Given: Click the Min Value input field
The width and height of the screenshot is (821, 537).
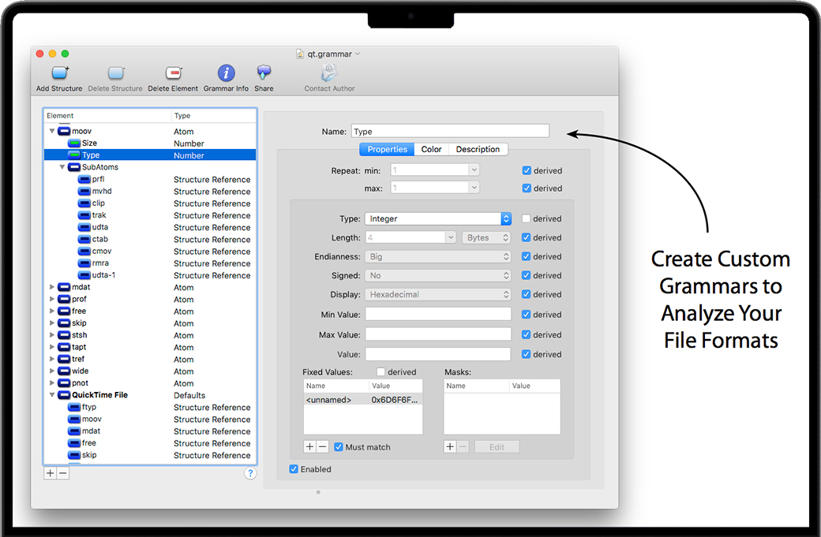Looking at the screenshot, I should 437,314.
